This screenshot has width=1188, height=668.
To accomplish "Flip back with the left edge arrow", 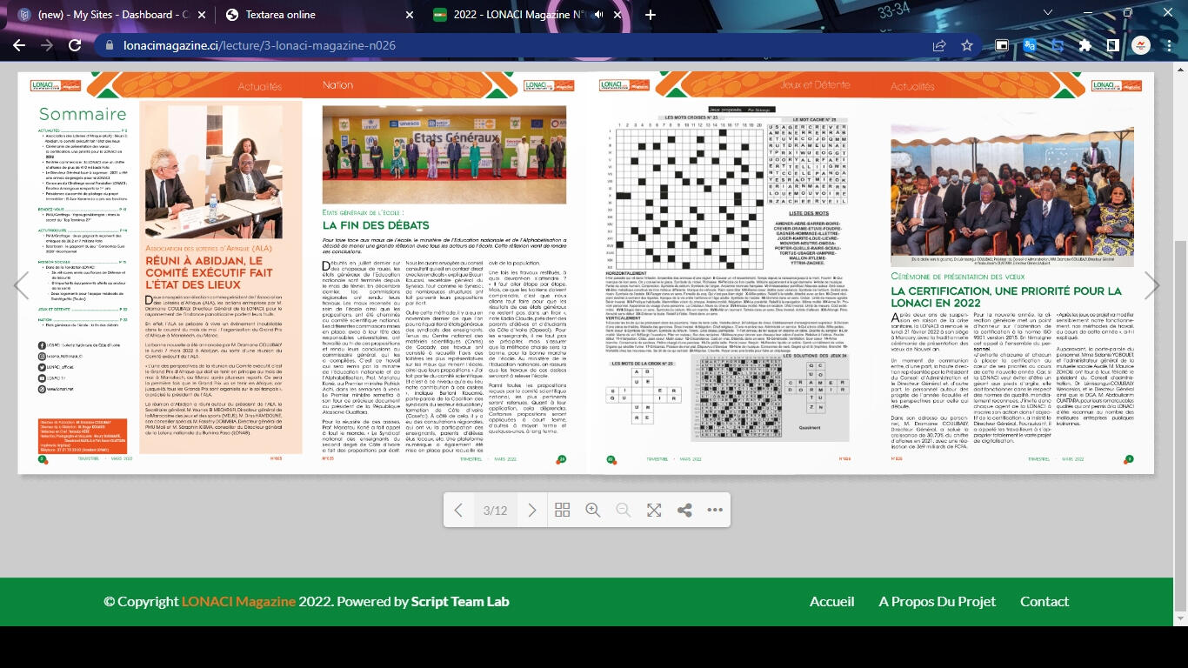I will pyautogui.click(x=21, y=286).
